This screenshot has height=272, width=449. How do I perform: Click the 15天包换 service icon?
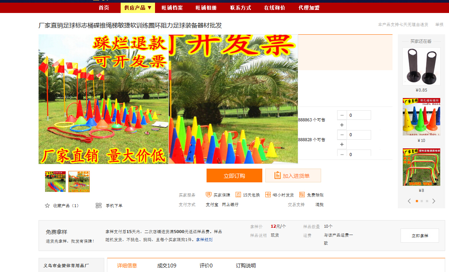coord(238,195)
